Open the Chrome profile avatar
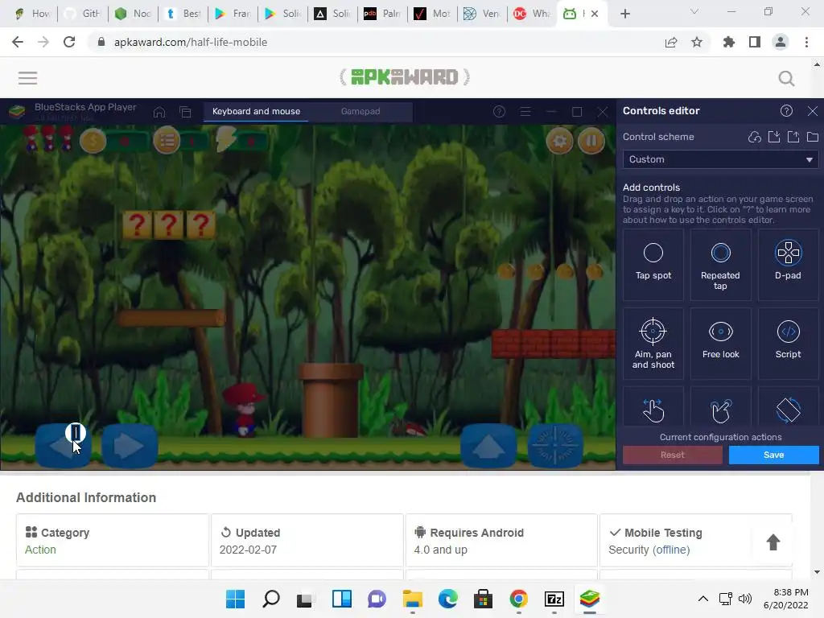 781,42
